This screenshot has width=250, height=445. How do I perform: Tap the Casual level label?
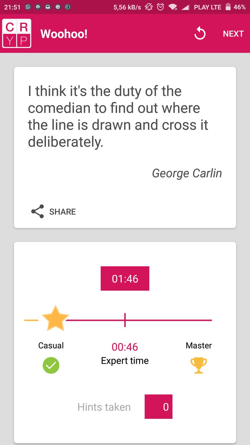click(x=51, y=345)
